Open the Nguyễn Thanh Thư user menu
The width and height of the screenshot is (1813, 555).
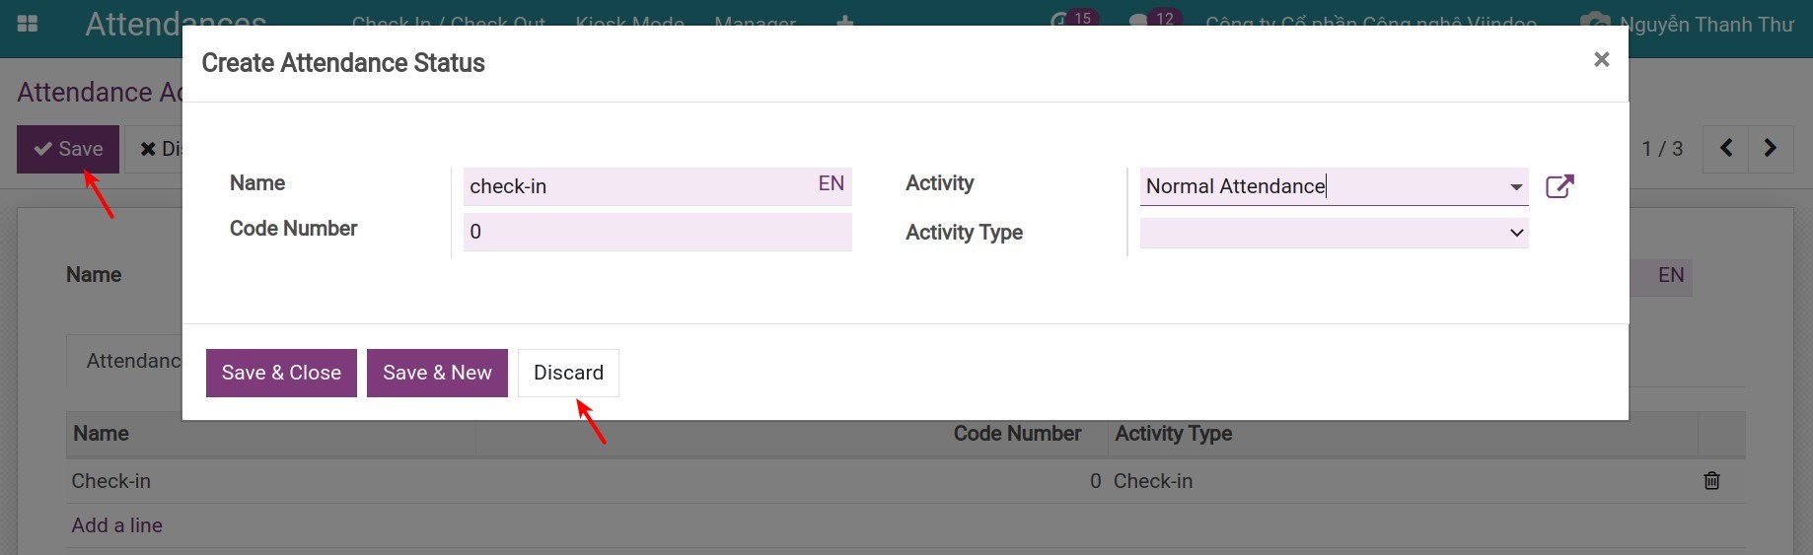point(1687,24)
